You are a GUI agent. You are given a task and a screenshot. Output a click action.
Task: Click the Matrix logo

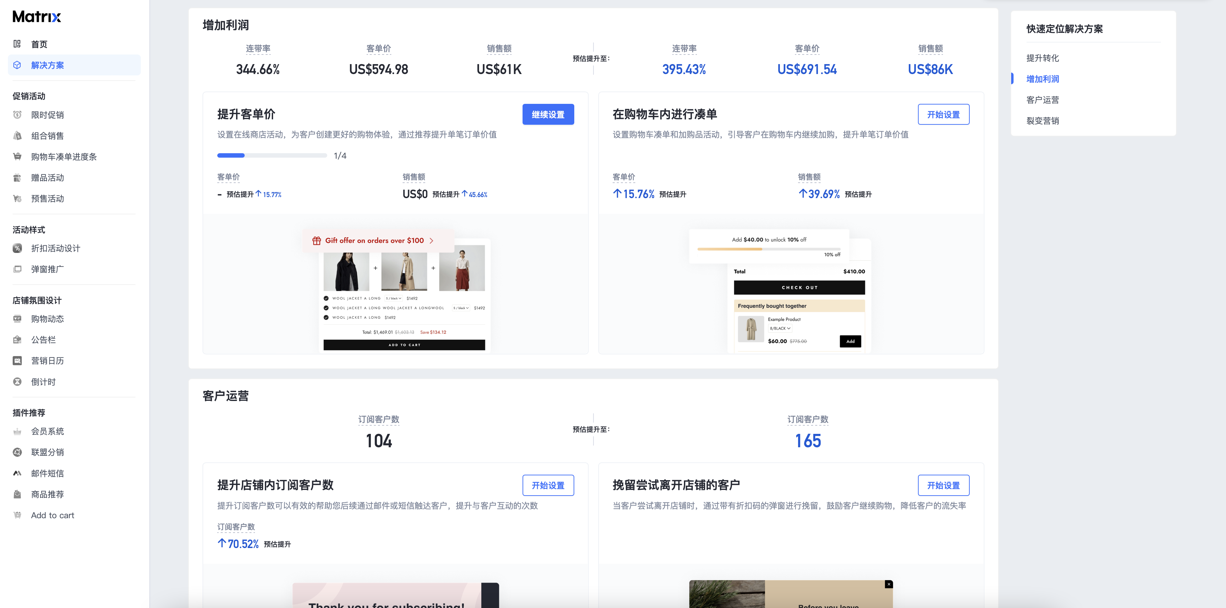pyautogui.click(x=37, y=17)
